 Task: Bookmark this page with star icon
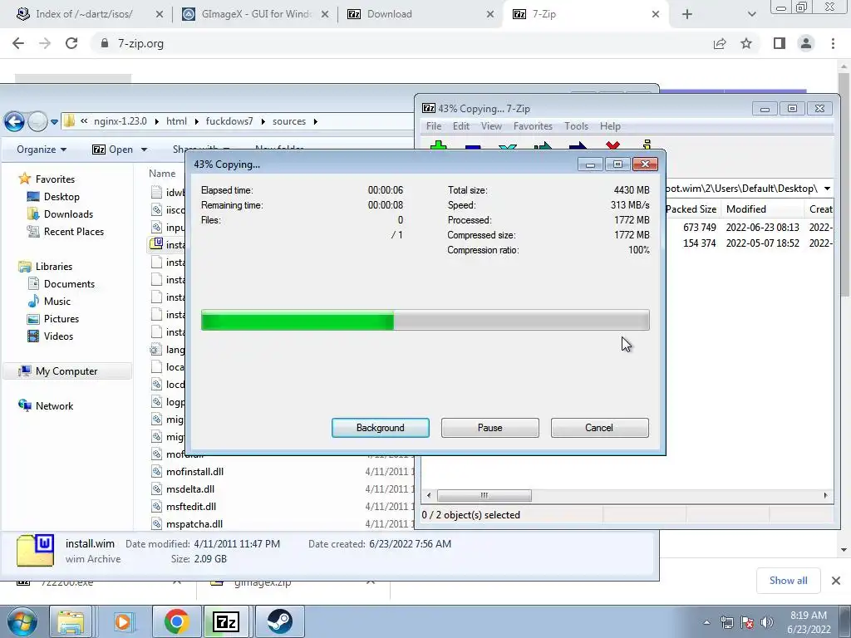[746, 43]
